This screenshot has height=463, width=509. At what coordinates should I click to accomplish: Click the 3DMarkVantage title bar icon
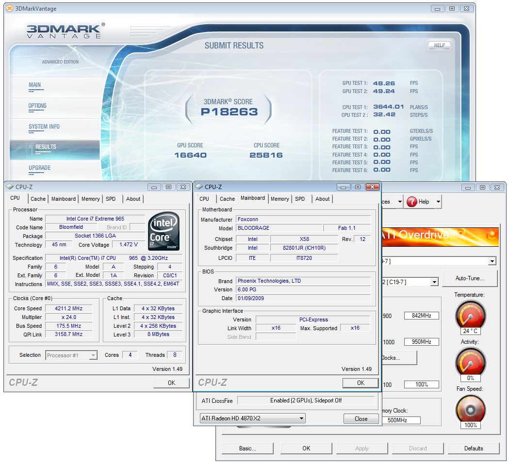(10, 8)
